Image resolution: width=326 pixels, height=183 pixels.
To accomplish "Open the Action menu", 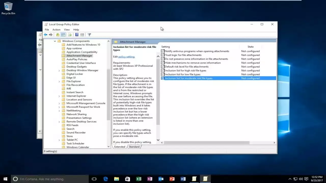I will click(x=56, y=30).
